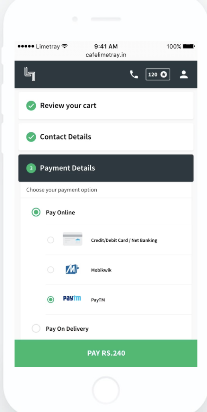Viewport: 207px width, 412px height.
Task: Tap the phone call icon
Action: [x=134, y=74]
